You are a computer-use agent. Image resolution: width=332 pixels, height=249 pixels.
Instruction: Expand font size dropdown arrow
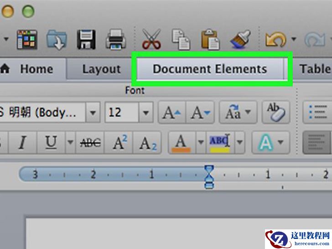146,113
